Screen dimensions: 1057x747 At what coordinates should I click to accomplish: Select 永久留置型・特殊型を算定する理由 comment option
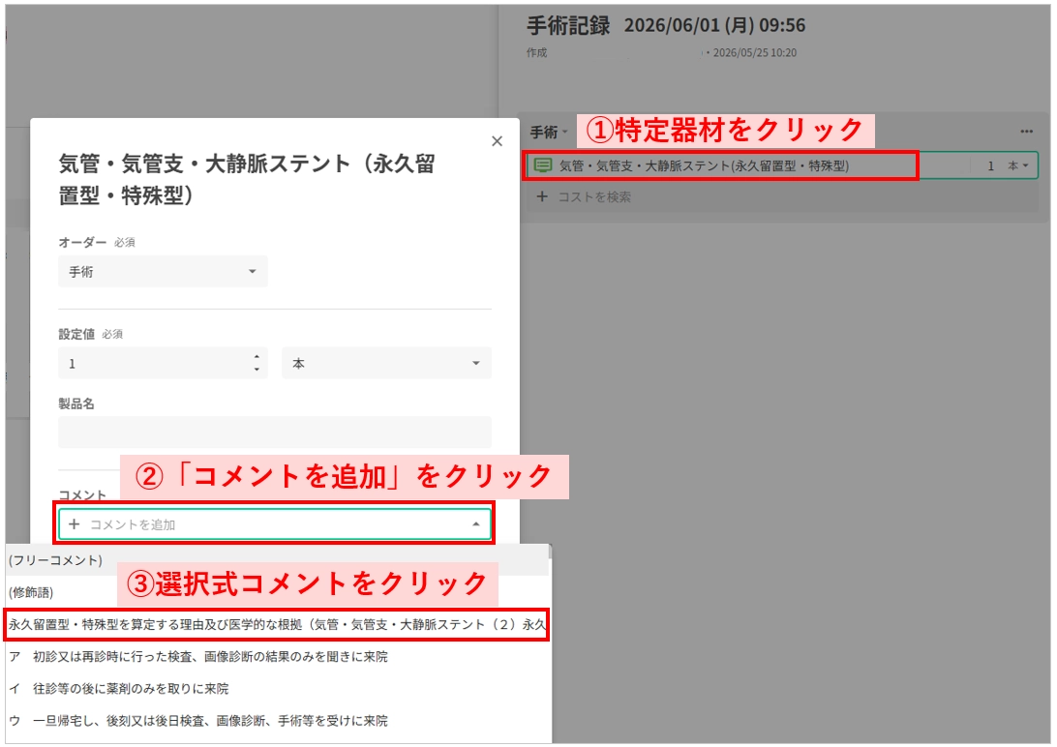[277, 624]
